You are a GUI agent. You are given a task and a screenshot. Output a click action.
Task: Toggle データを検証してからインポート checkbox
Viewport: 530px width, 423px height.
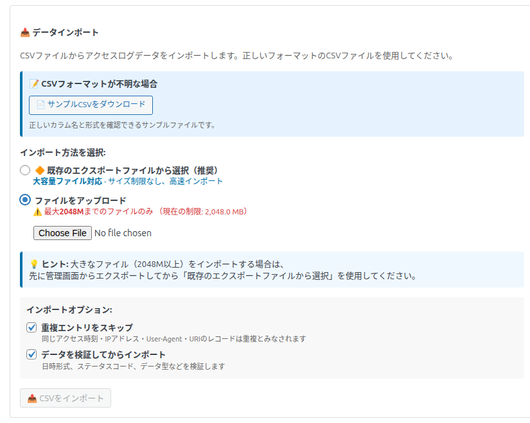tap(31, 354)
